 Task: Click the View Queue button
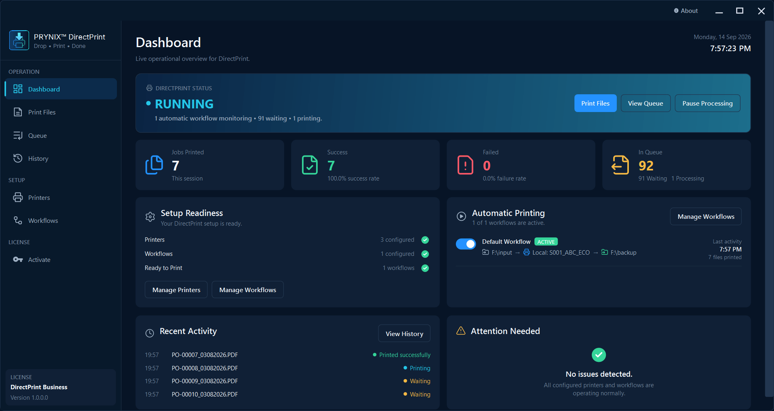coord(645,103)
